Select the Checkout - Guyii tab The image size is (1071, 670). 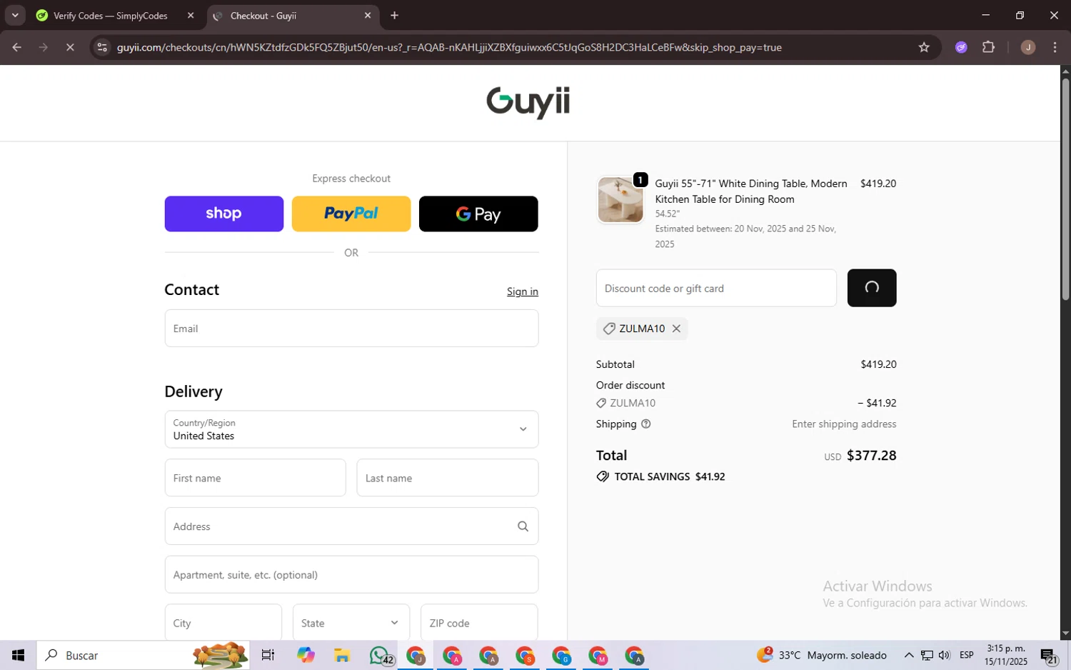263,15
